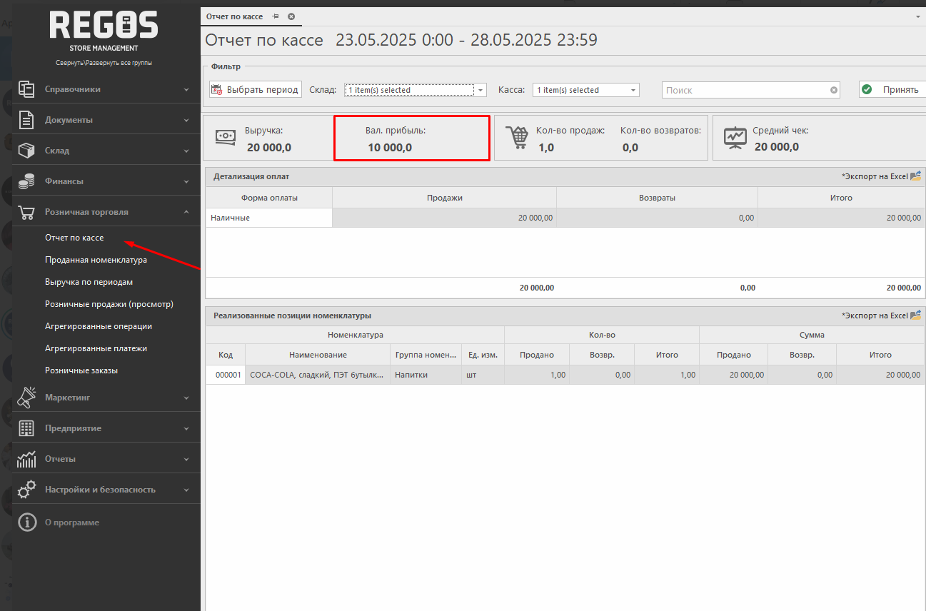Click the calendar icon in Выбрать период
The image size is (926, 611).
217,90
